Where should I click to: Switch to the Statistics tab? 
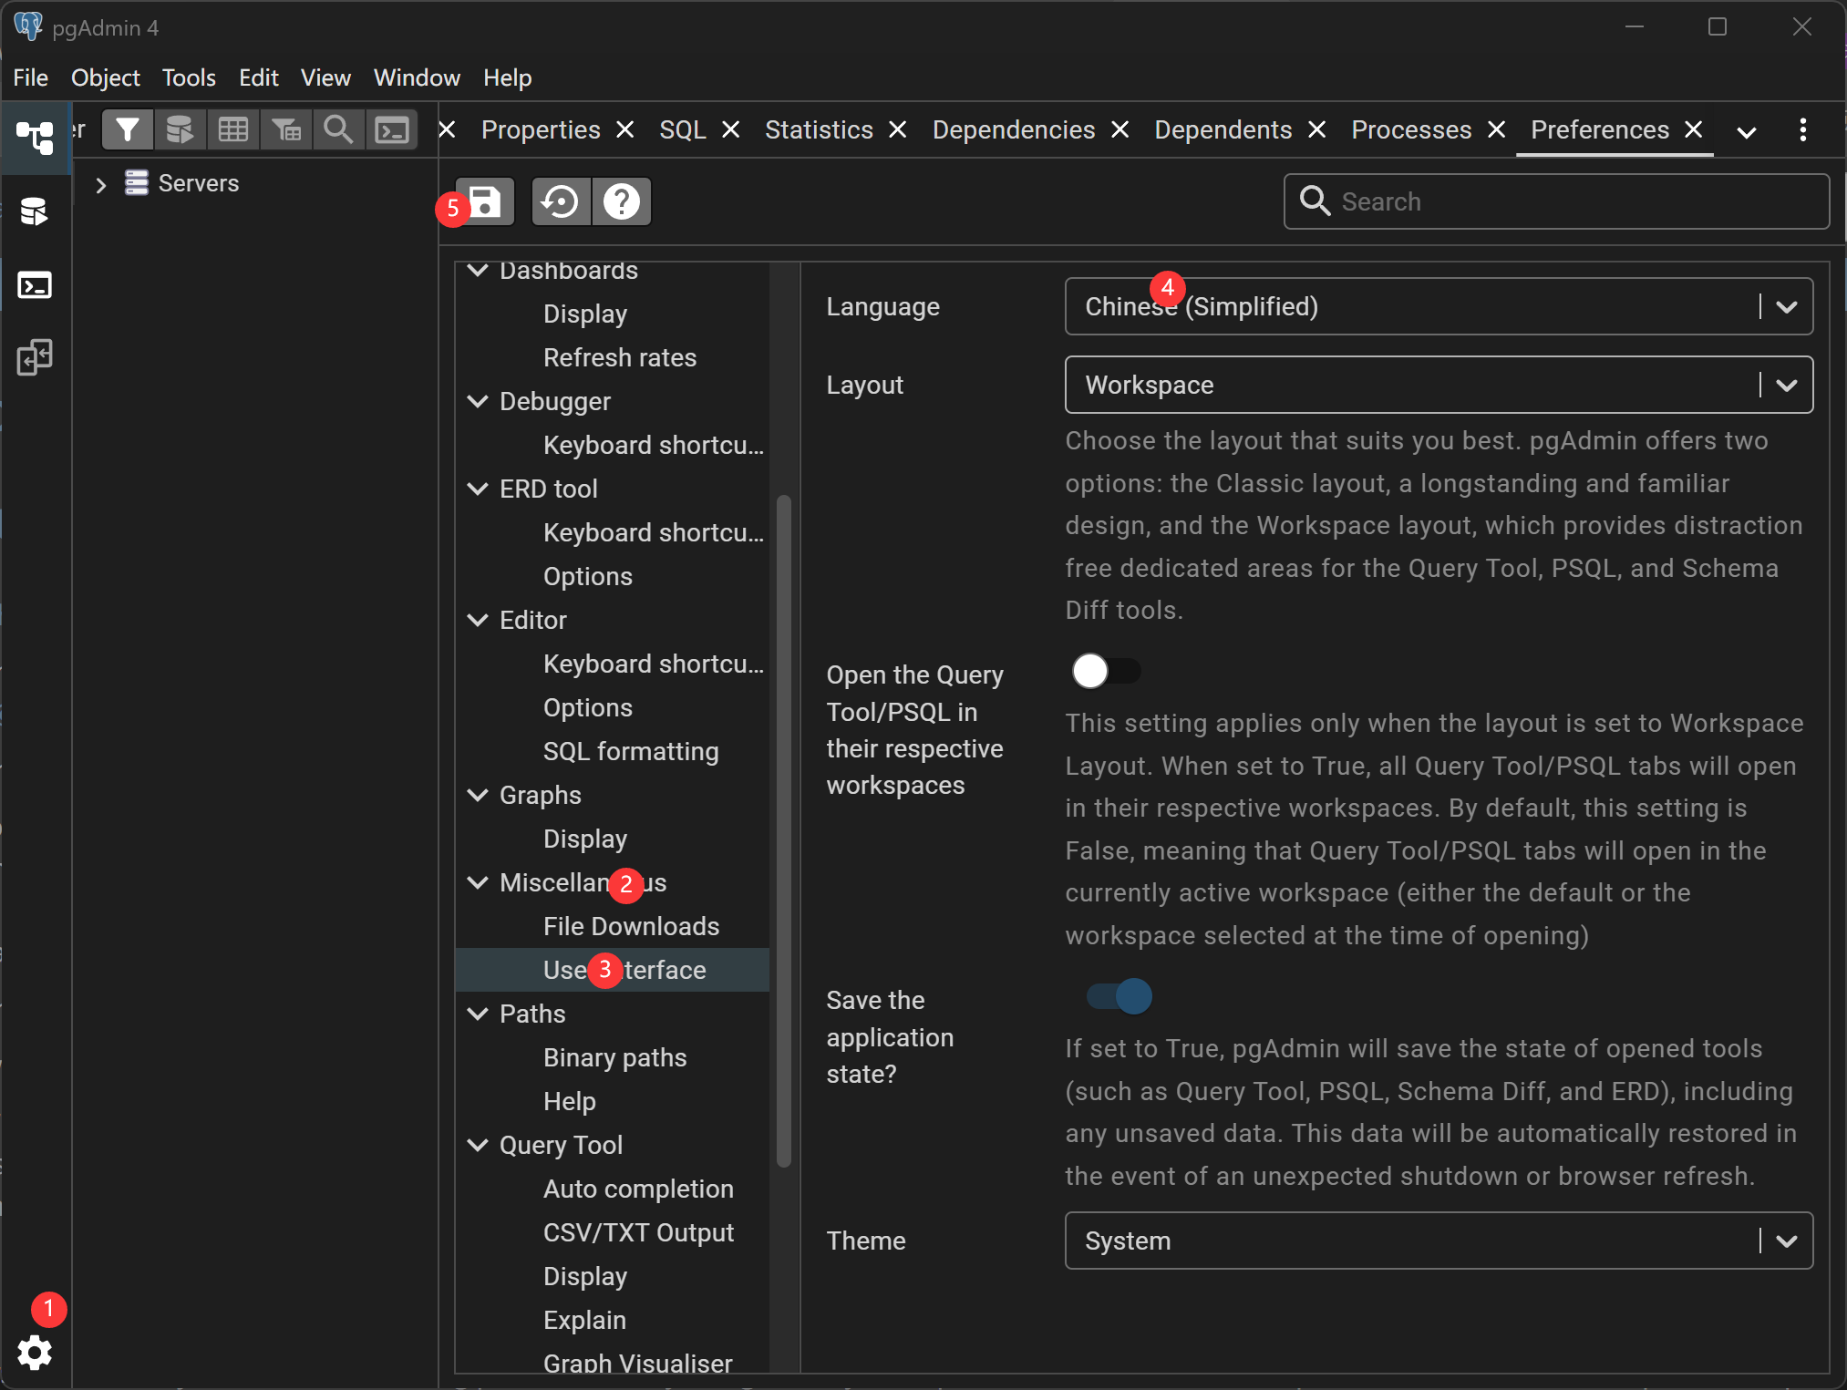818,130
